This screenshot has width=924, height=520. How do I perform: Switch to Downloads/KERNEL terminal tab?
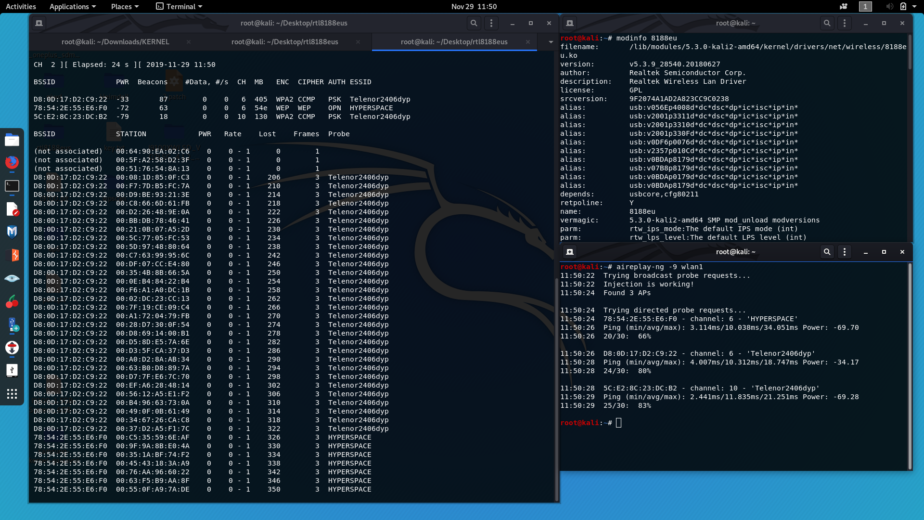(x=115, y=42)
